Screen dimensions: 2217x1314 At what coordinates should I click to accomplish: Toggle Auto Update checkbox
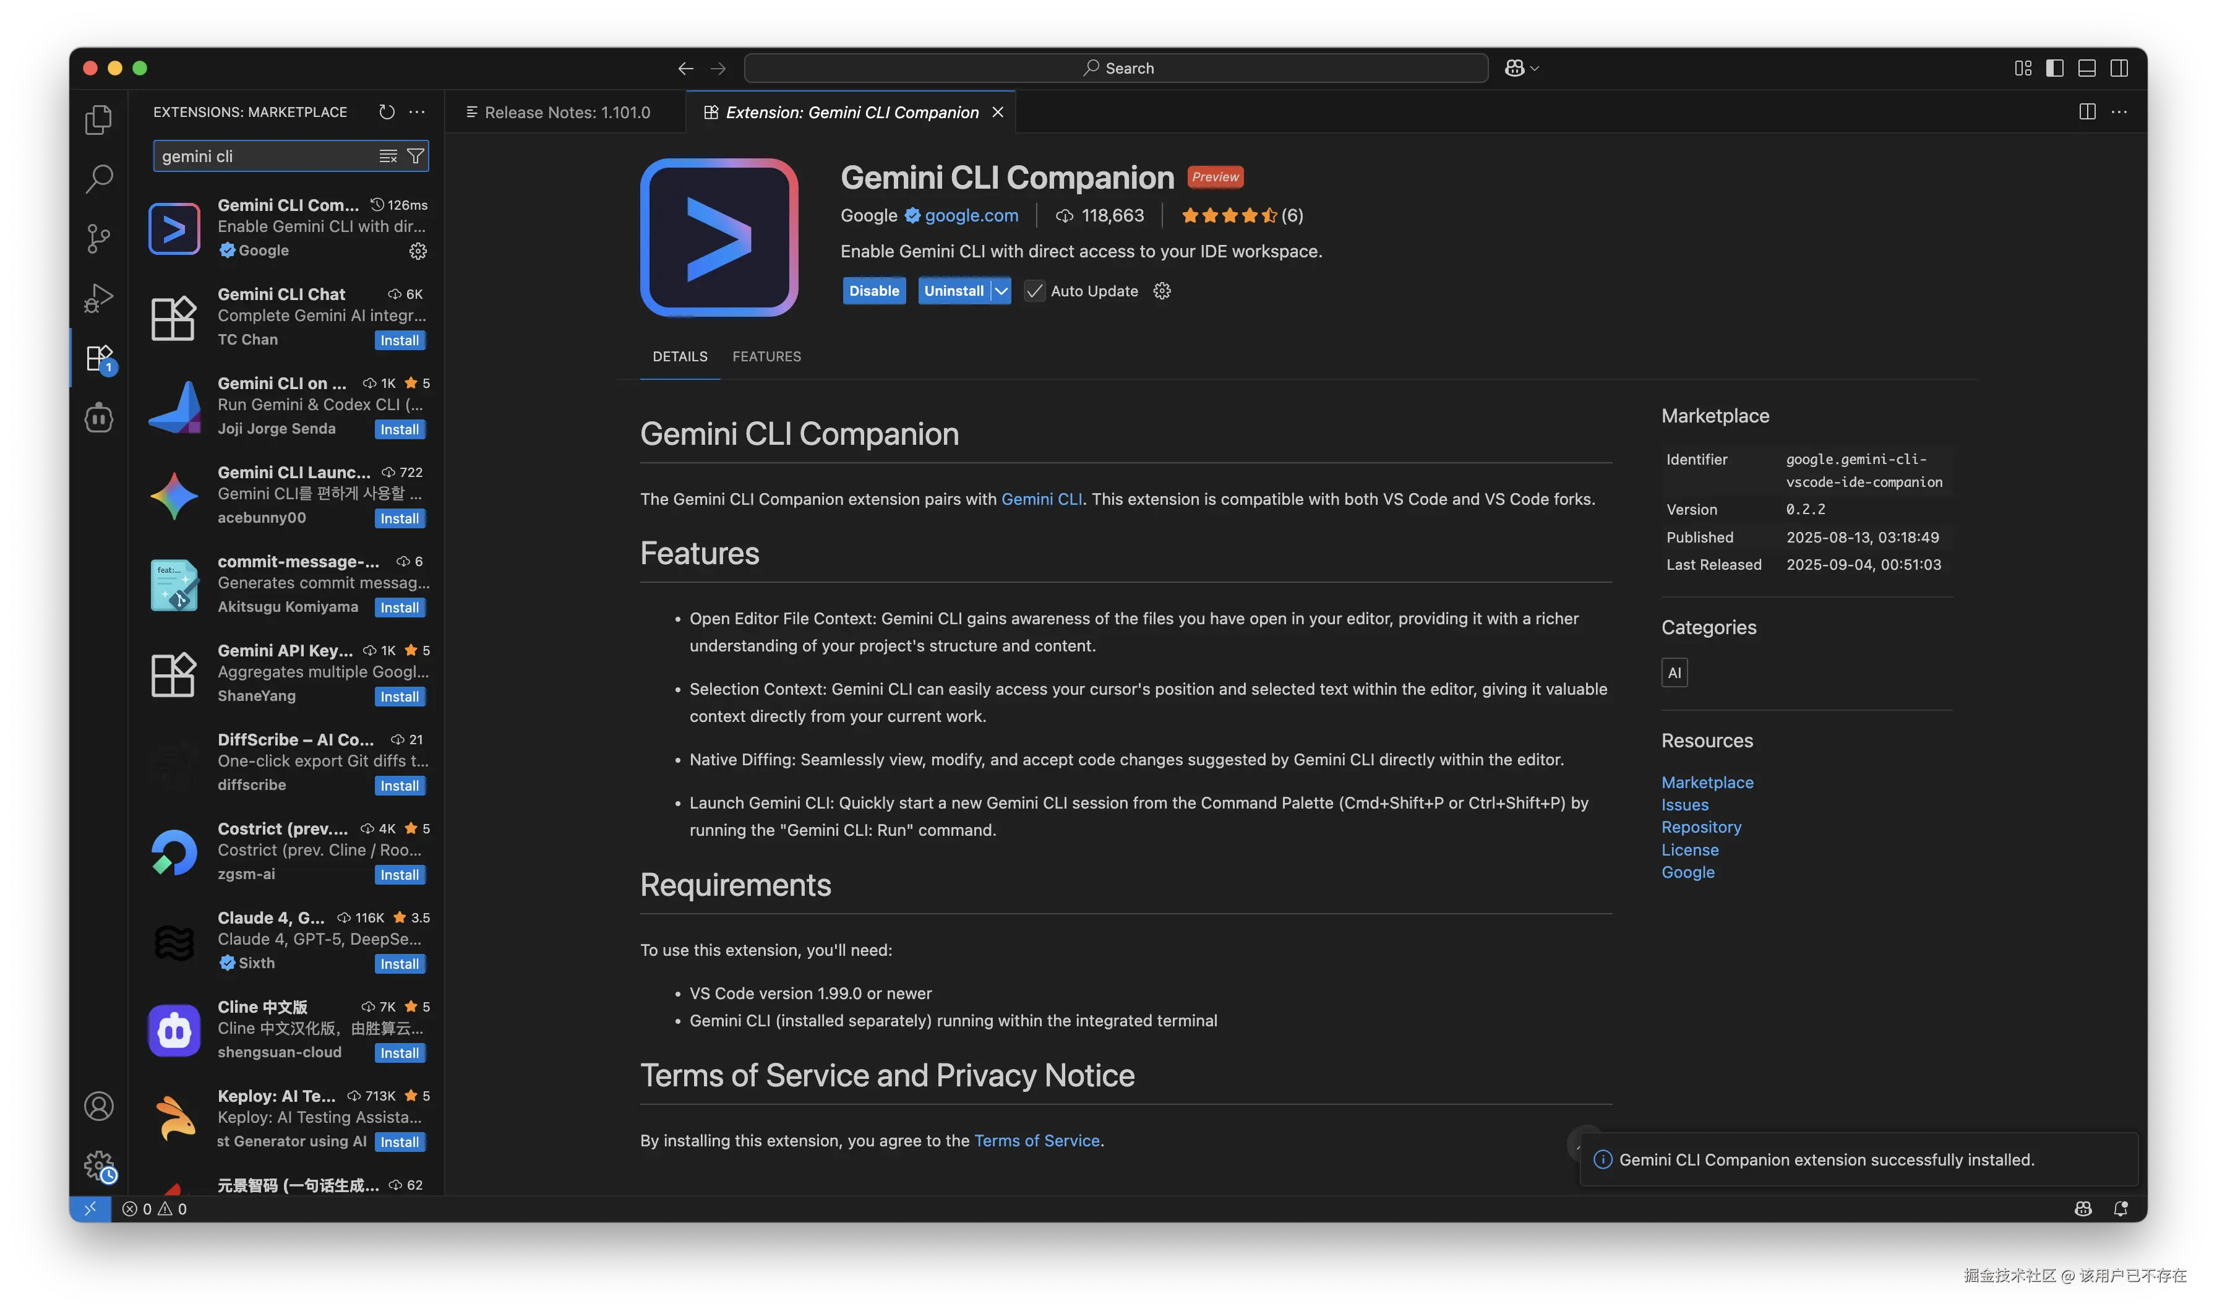tap(1034, 290)
